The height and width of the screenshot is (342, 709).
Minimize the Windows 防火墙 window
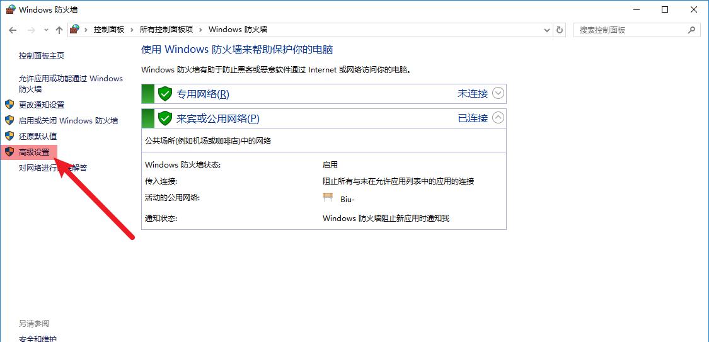click(636, 10)
